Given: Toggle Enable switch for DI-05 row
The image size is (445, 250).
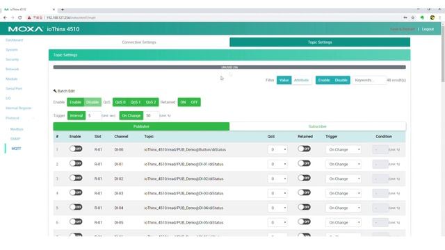Looking at the screenshot, I should pos(76,222).
